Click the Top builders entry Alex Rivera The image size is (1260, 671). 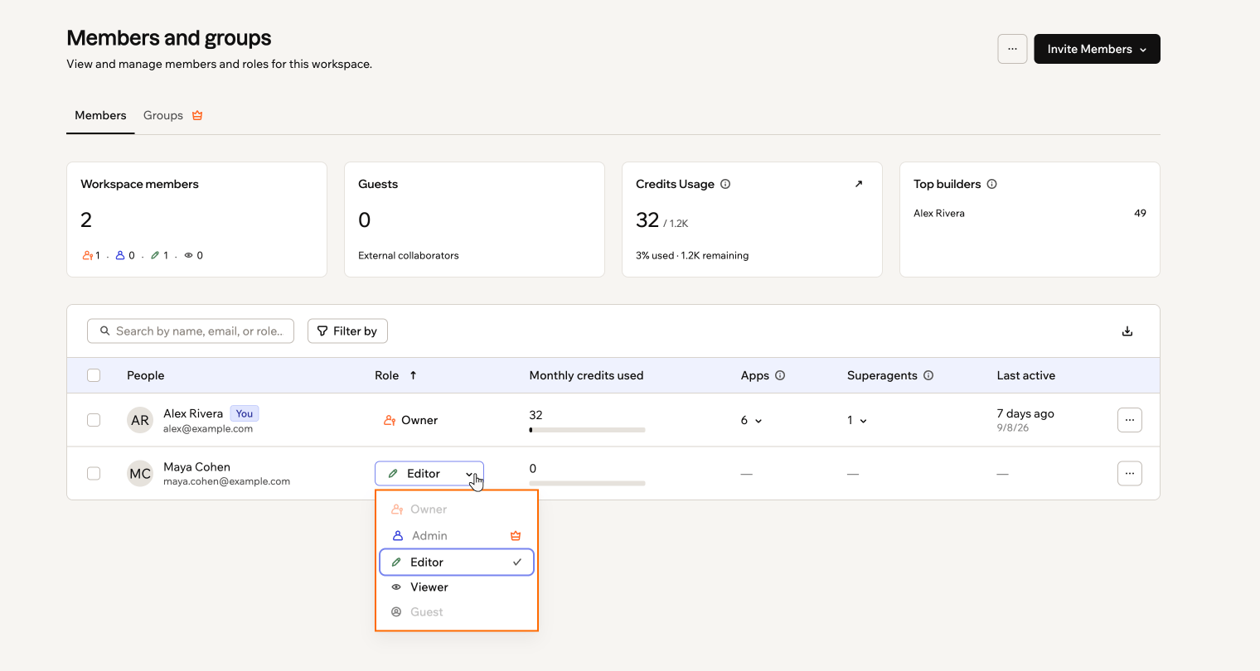939,213
